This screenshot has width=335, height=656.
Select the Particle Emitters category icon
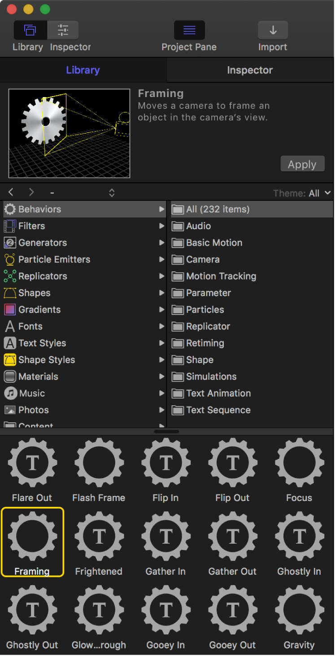[x=10, y=260]
